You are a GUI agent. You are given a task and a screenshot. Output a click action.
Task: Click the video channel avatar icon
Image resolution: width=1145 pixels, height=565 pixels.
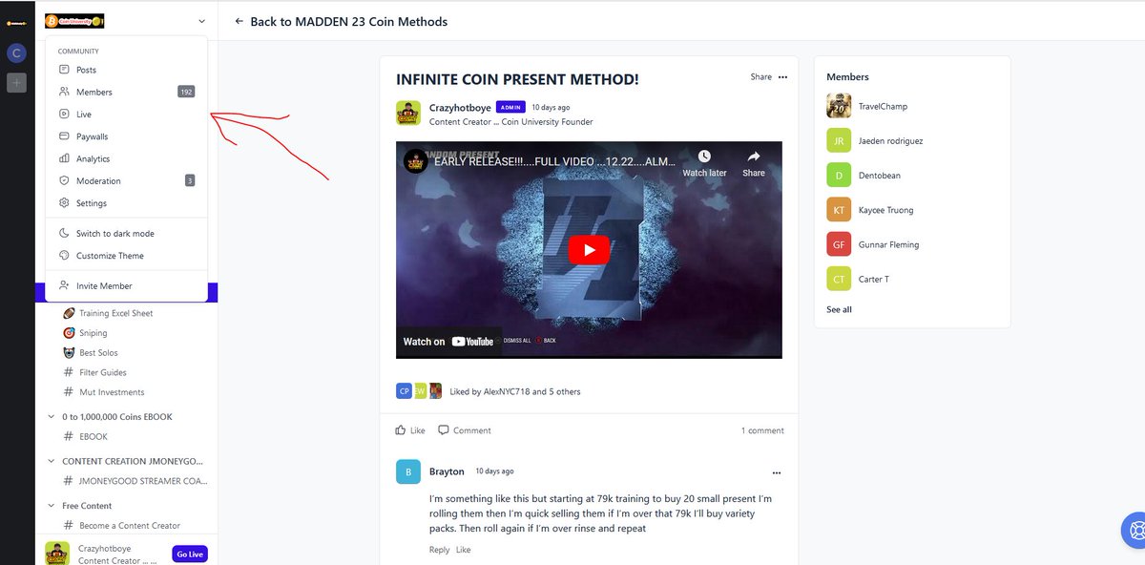tap(415, 160)
